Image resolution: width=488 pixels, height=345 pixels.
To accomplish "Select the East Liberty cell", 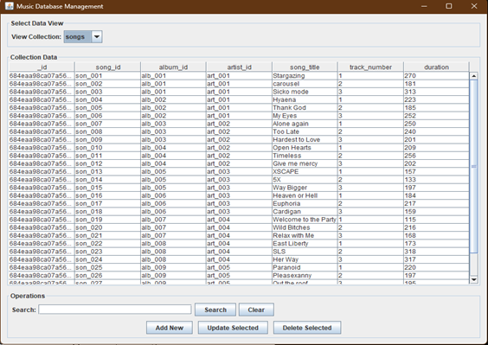I will (x=305, y=244).
